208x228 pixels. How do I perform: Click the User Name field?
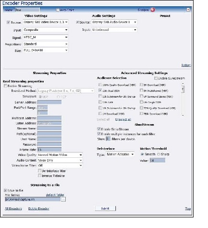pyautogui.click(x=49, y=139)
